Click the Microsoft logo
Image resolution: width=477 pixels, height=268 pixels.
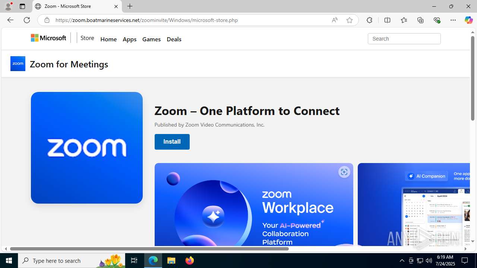pos(48,38)
